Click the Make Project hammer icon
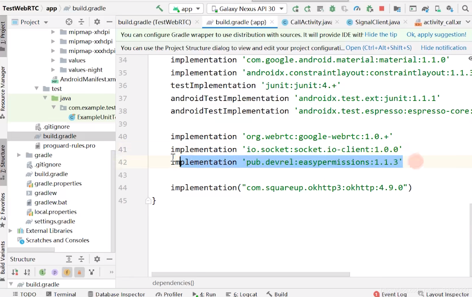 click(159, 8)
